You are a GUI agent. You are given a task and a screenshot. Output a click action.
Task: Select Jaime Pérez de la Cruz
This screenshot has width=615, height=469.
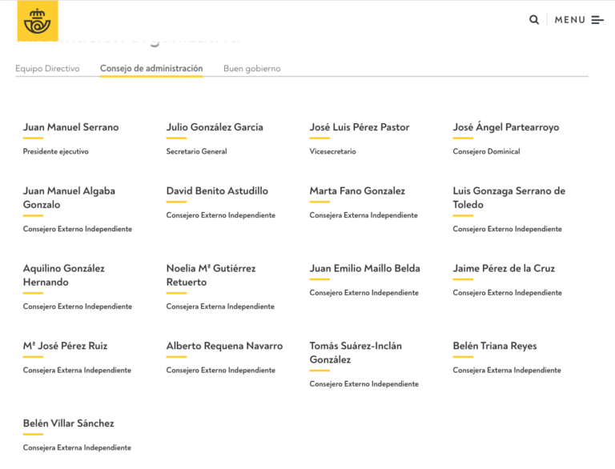(504, 268)
